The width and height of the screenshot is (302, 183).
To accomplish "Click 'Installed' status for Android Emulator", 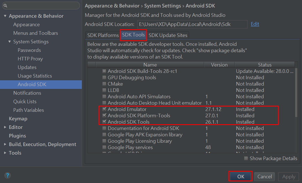I will coord(245,109).
